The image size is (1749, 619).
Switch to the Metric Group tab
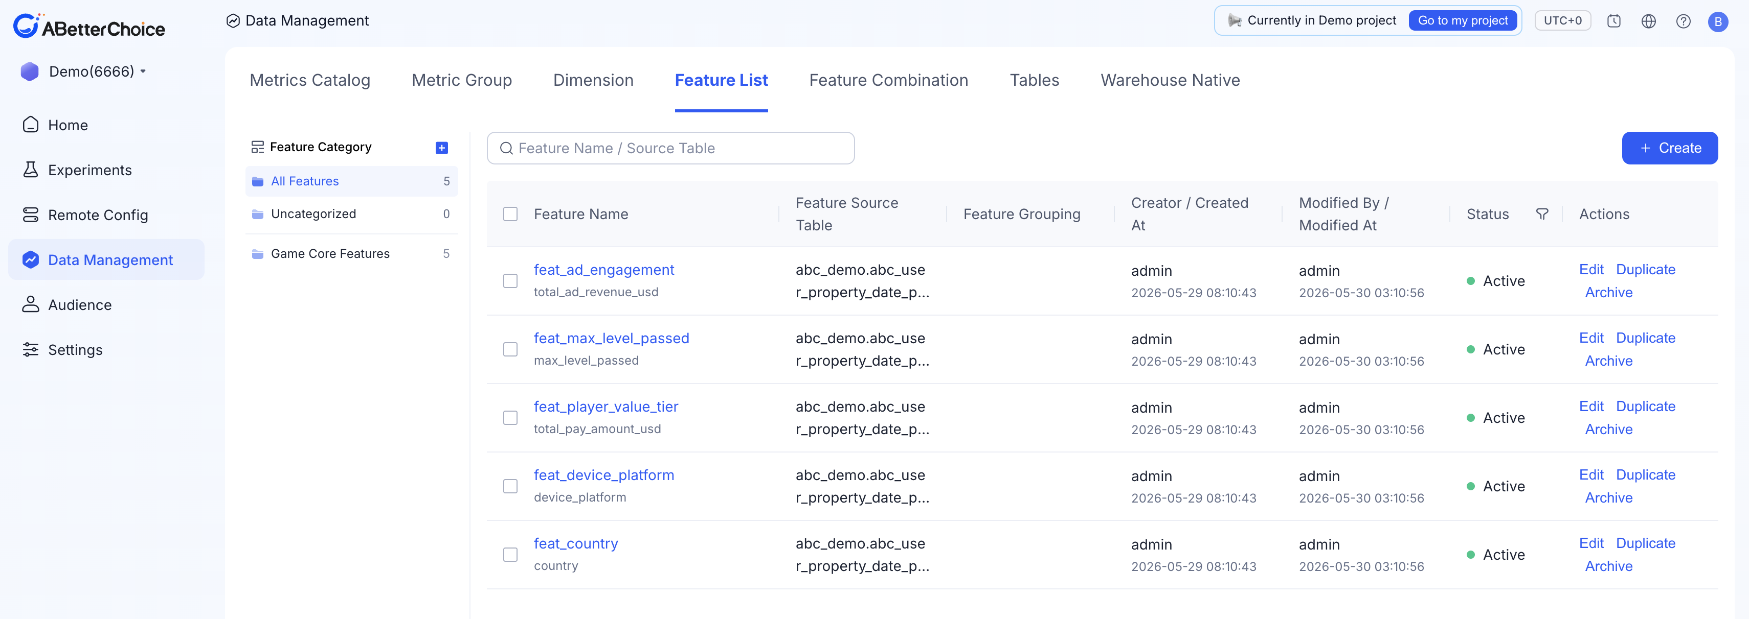pyautogui.click(x=462, y=80)
